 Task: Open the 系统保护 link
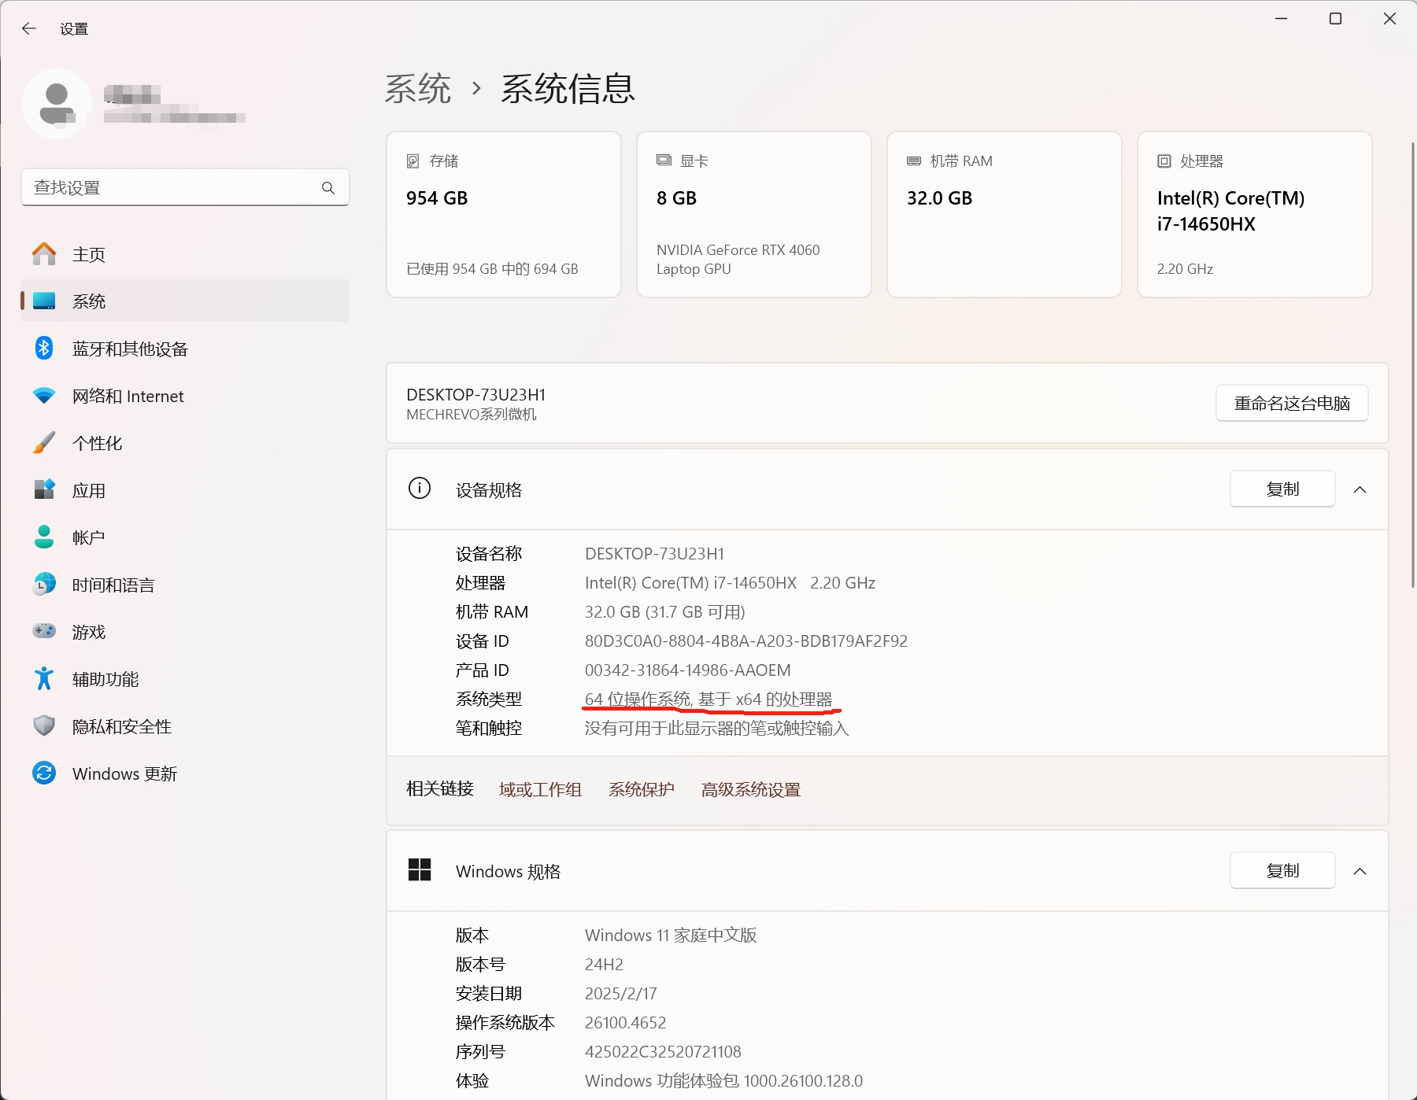pyautogui.click(x=642, y=789)
